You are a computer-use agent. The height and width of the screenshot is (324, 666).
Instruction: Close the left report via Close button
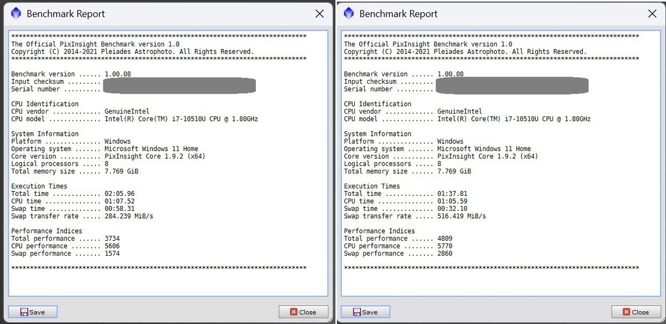point(303,312)
